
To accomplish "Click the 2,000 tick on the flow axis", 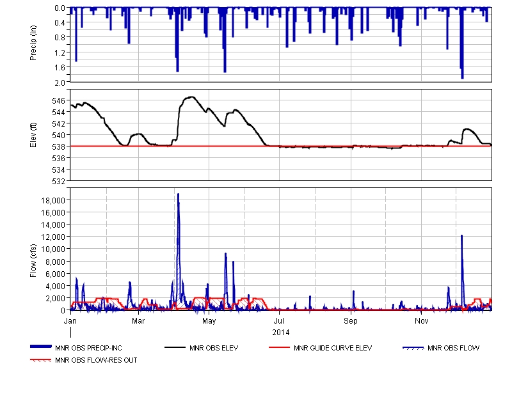I will (x=55, y=299).
